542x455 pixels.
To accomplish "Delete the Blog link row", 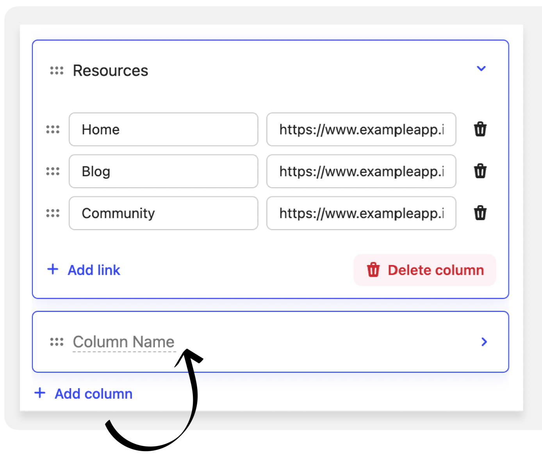I will pyautogui.click(x=480, y=171).
